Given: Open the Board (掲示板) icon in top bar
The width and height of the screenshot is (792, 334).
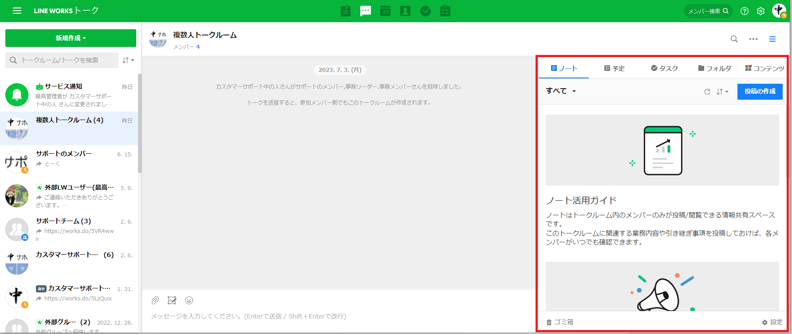Looking at the screenshot, I should pos(346,11).
